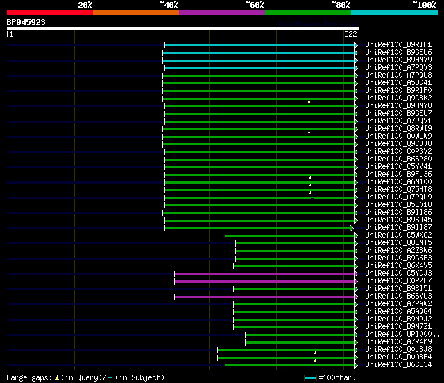Image resolution: width=444 pixels, height=383 pixels.
Task: Select the UniRef100_B9SU45 label
Action: 398,220
